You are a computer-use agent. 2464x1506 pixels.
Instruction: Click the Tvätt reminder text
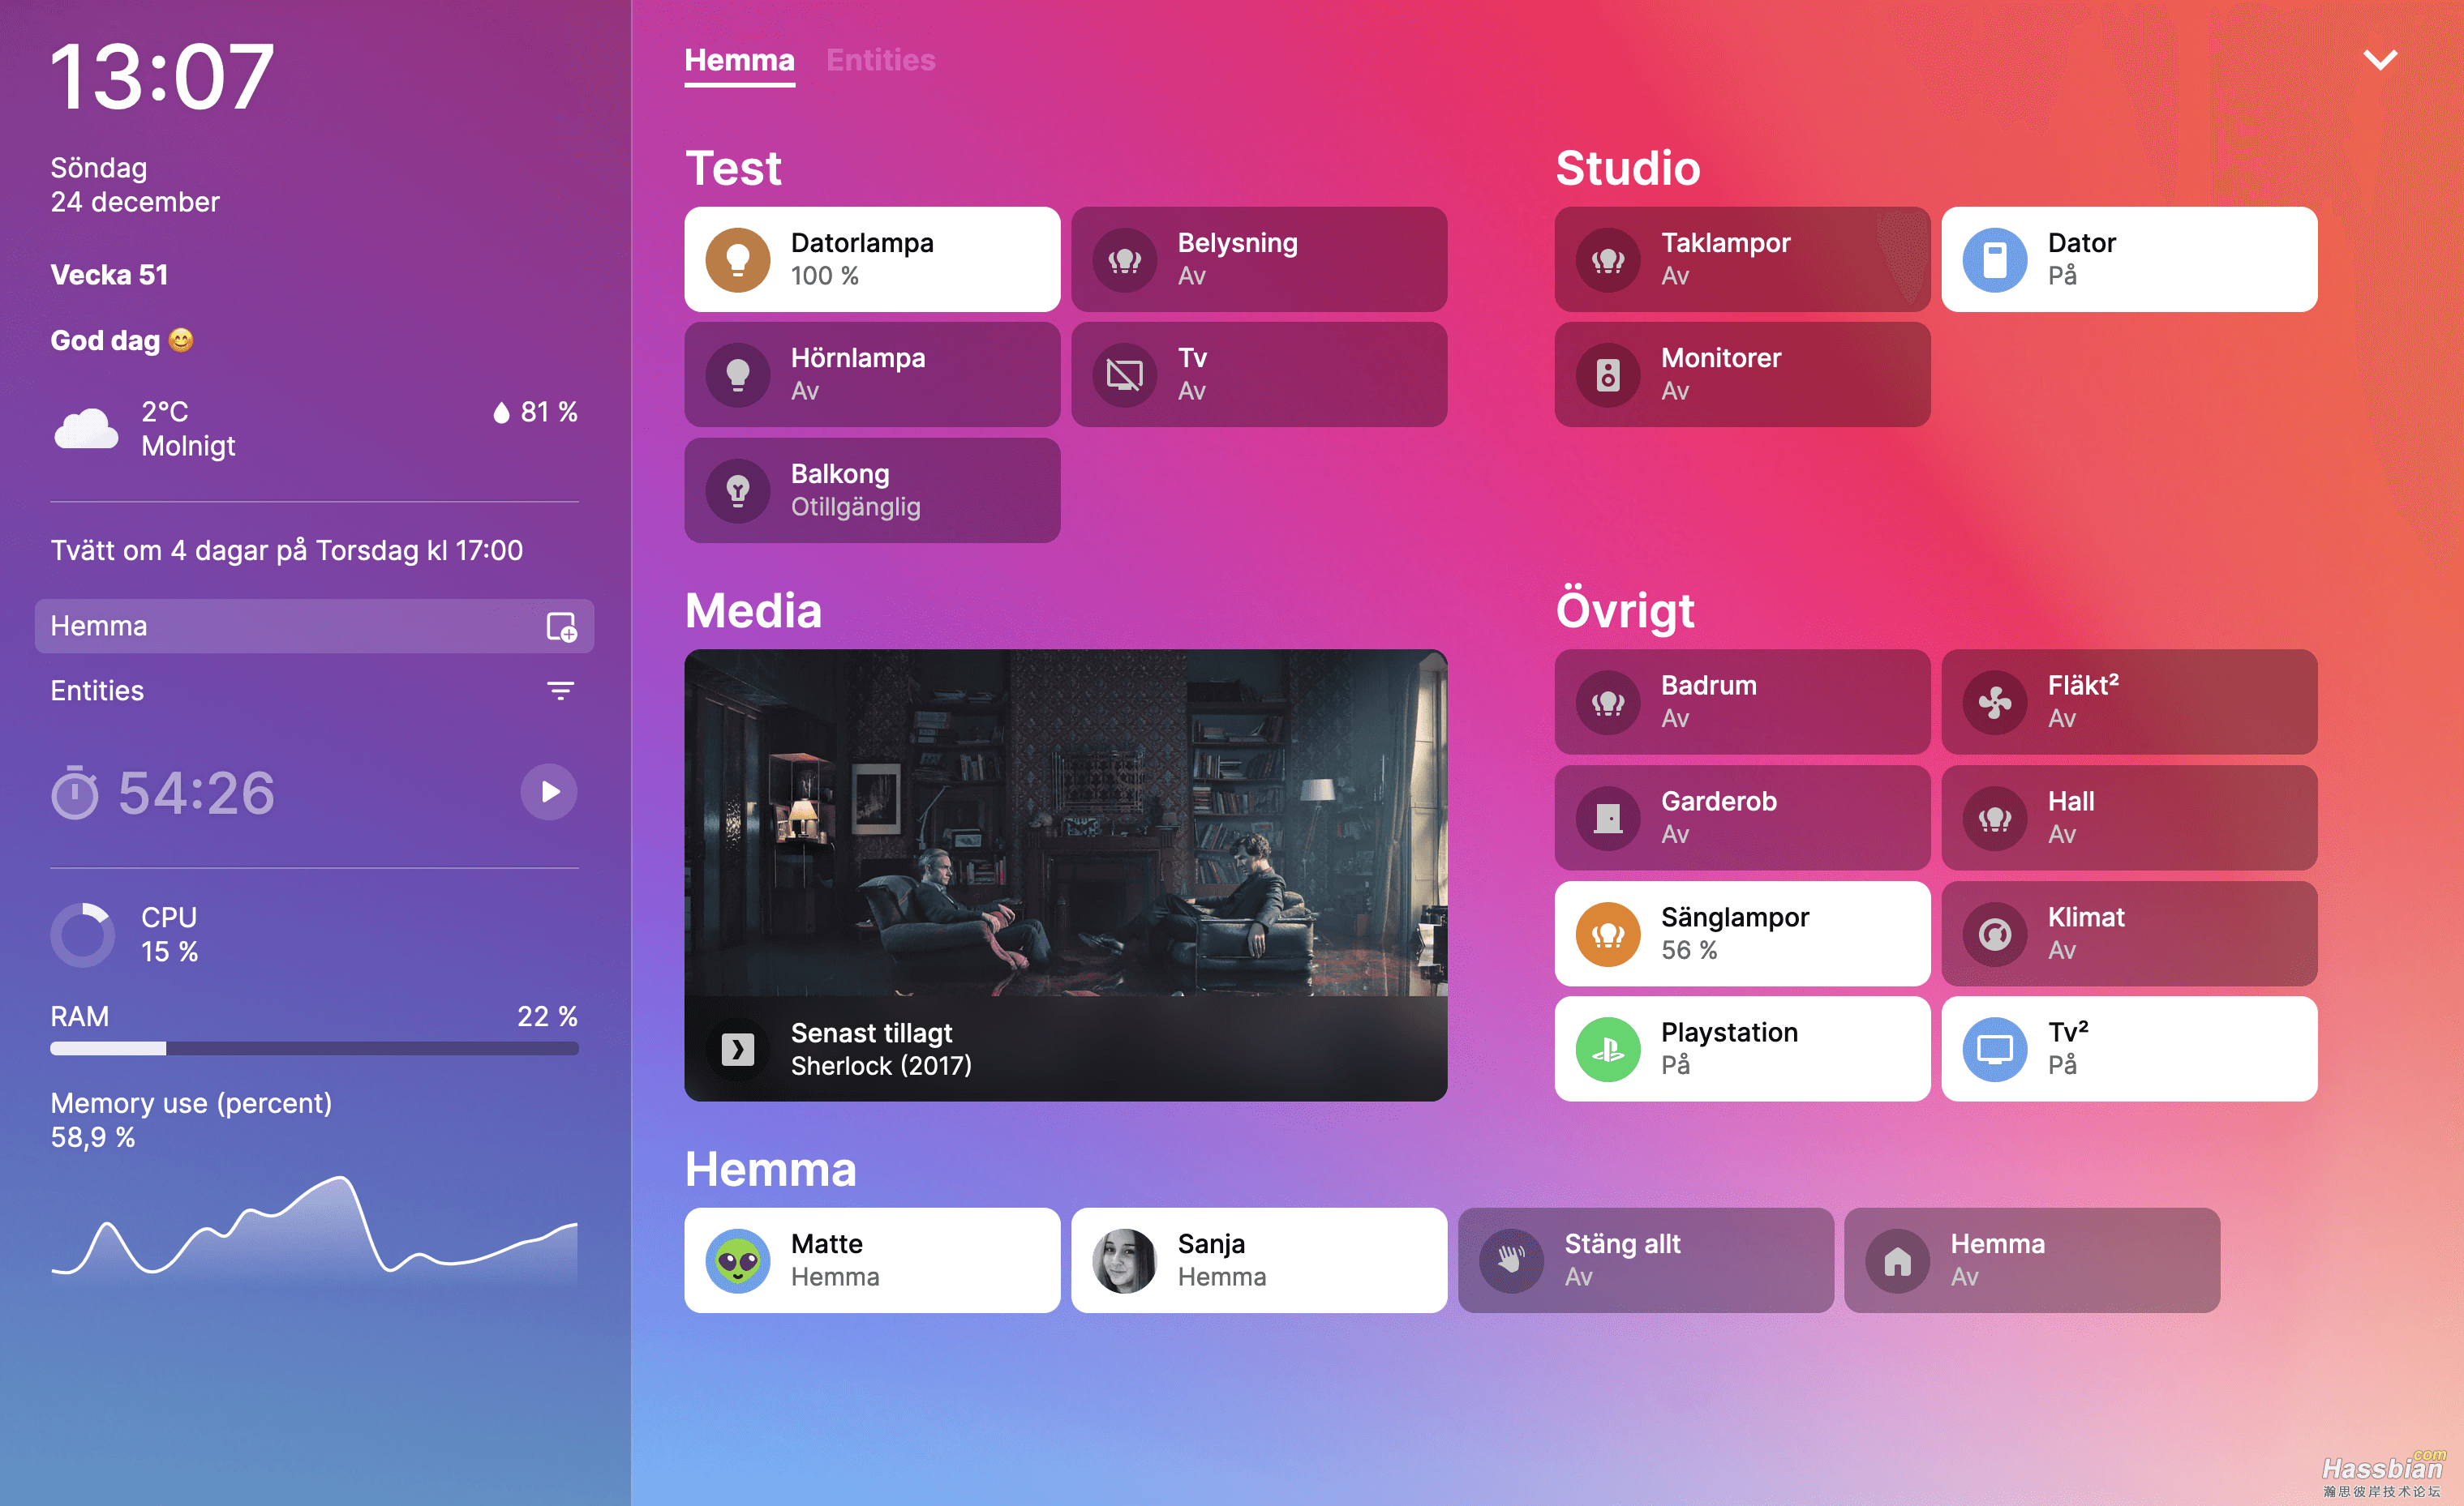tap(286, 550)
